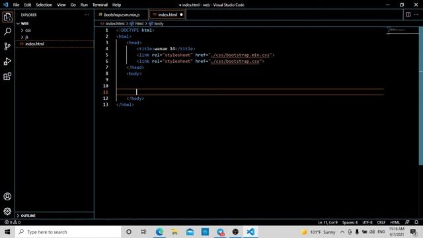
Task: Open Windows Action Center notification icon
Action: coord(414,232)
